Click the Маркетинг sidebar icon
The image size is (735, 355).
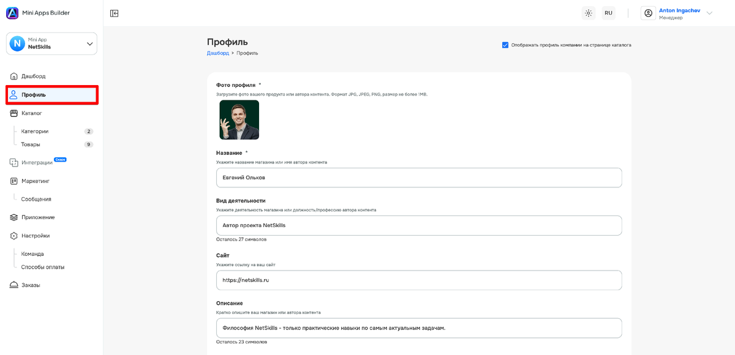point(13,181)
